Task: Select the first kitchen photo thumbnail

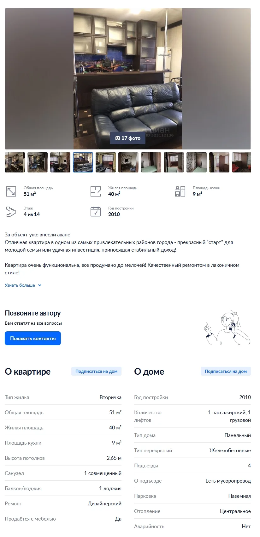Action: [x=15, y=162]
